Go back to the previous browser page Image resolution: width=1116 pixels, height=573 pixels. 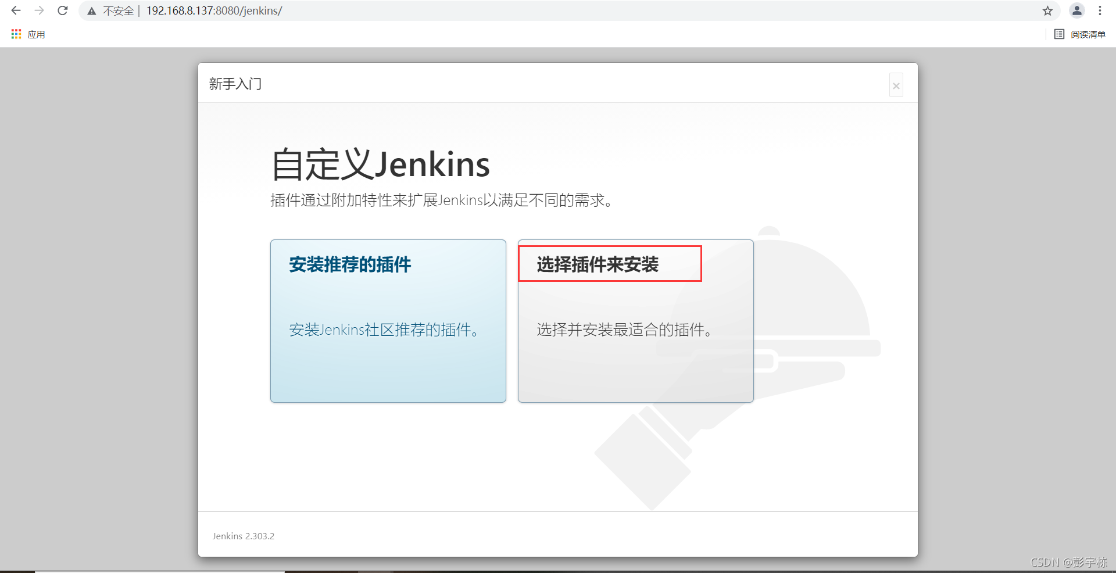pyautogui.click(x=16, y=10)
